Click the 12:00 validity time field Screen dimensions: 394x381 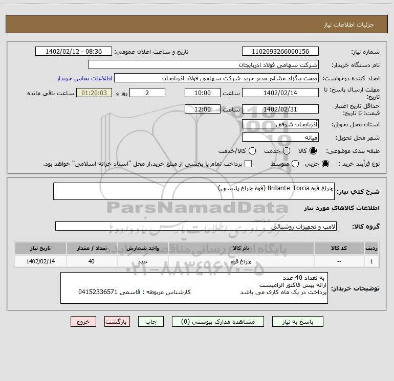coord(203,109)
